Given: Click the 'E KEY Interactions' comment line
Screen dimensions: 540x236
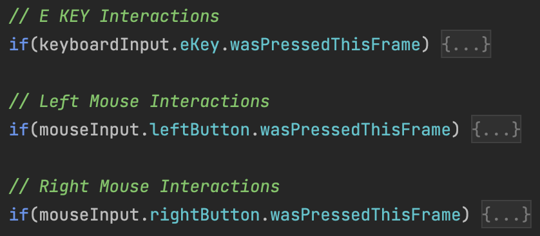Looking at the screenshot, I should click(x=114, y=16).
